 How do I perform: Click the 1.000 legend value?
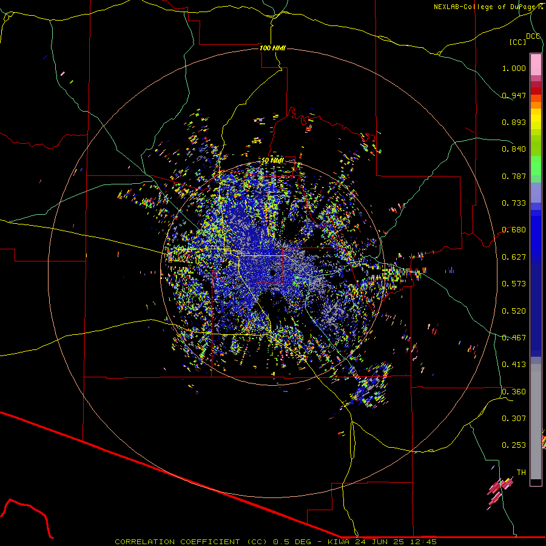pyautogui.click(x=514, y=68)
